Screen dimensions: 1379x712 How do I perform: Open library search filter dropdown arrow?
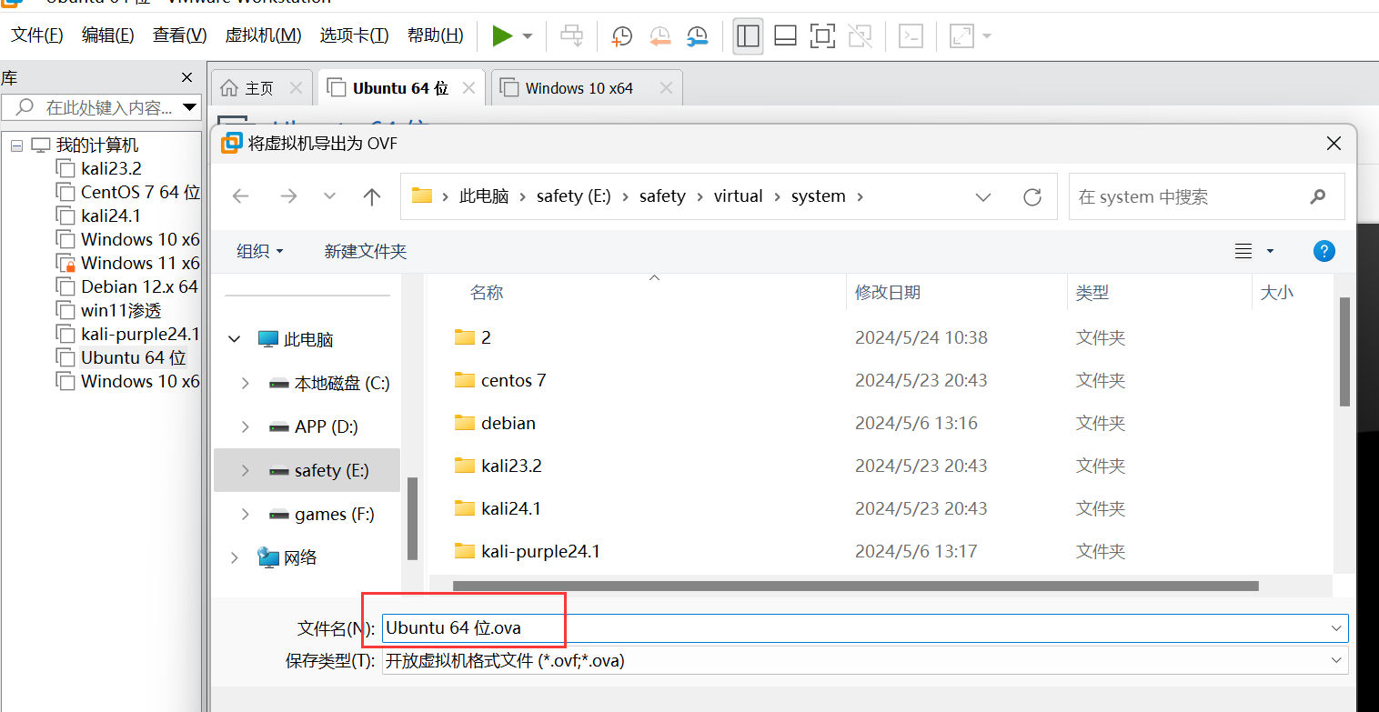(190, 107)
